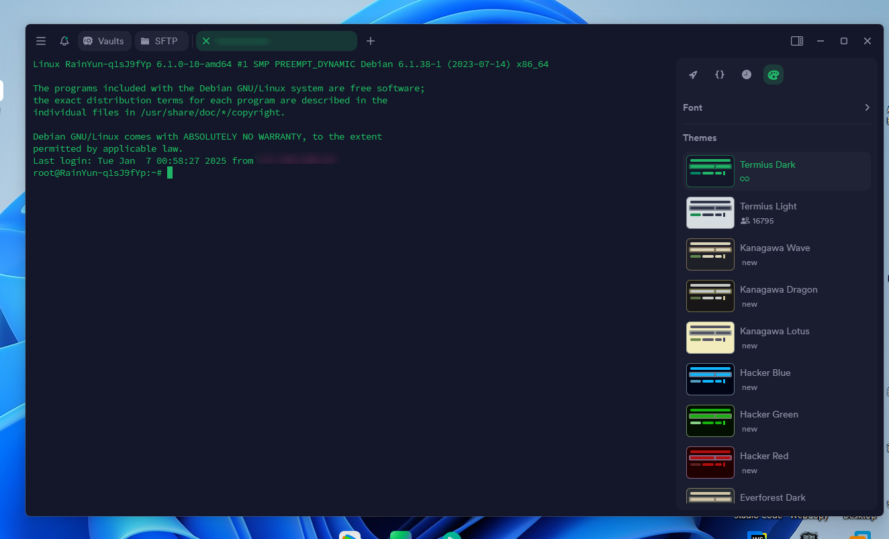Click the 'ABSOLUTELY NO WARRANTY' line
Screen dimensions: 889x539
[x=207, y=136]
